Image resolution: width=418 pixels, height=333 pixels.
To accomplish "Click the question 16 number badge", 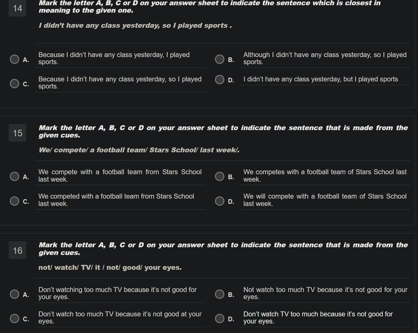I will pos(18,250).
